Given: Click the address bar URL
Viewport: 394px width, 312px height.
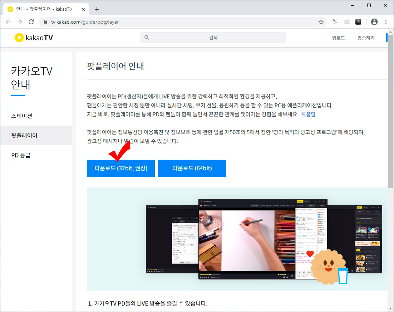Looking at the screenshot, I should tap(85, 22).
